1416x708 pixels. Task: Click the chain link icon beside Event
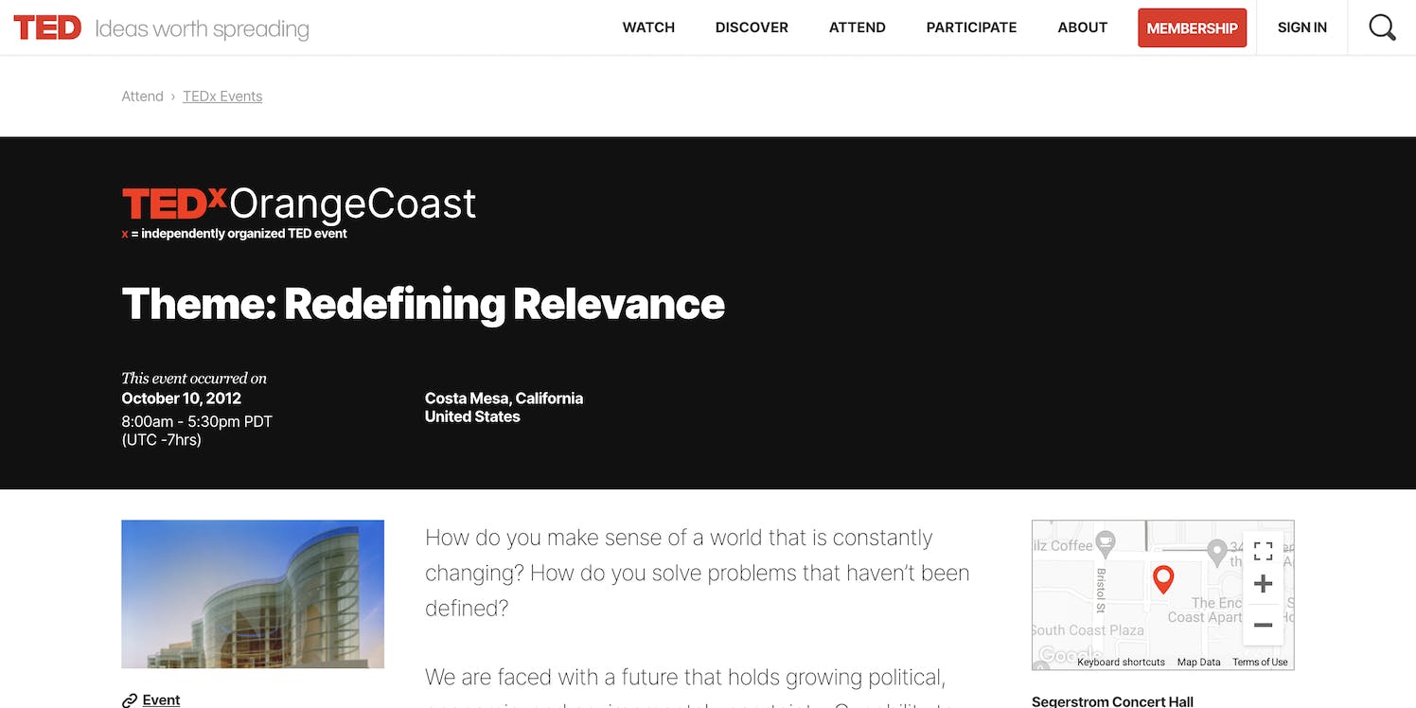click(x=130, y=700)
